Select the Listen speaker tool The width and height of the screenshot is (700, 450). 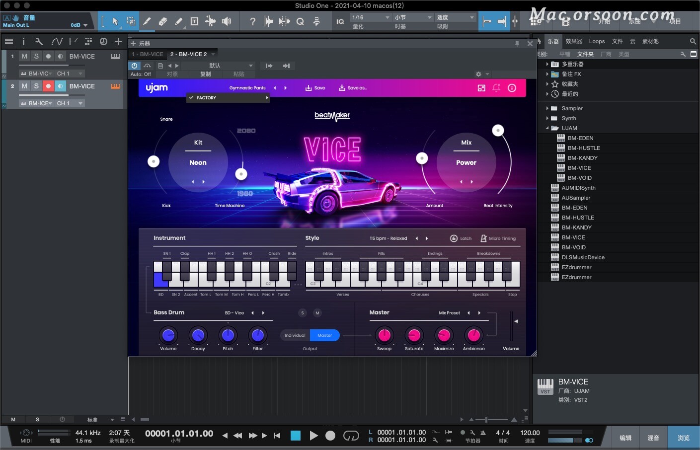(x=227, y=21)
